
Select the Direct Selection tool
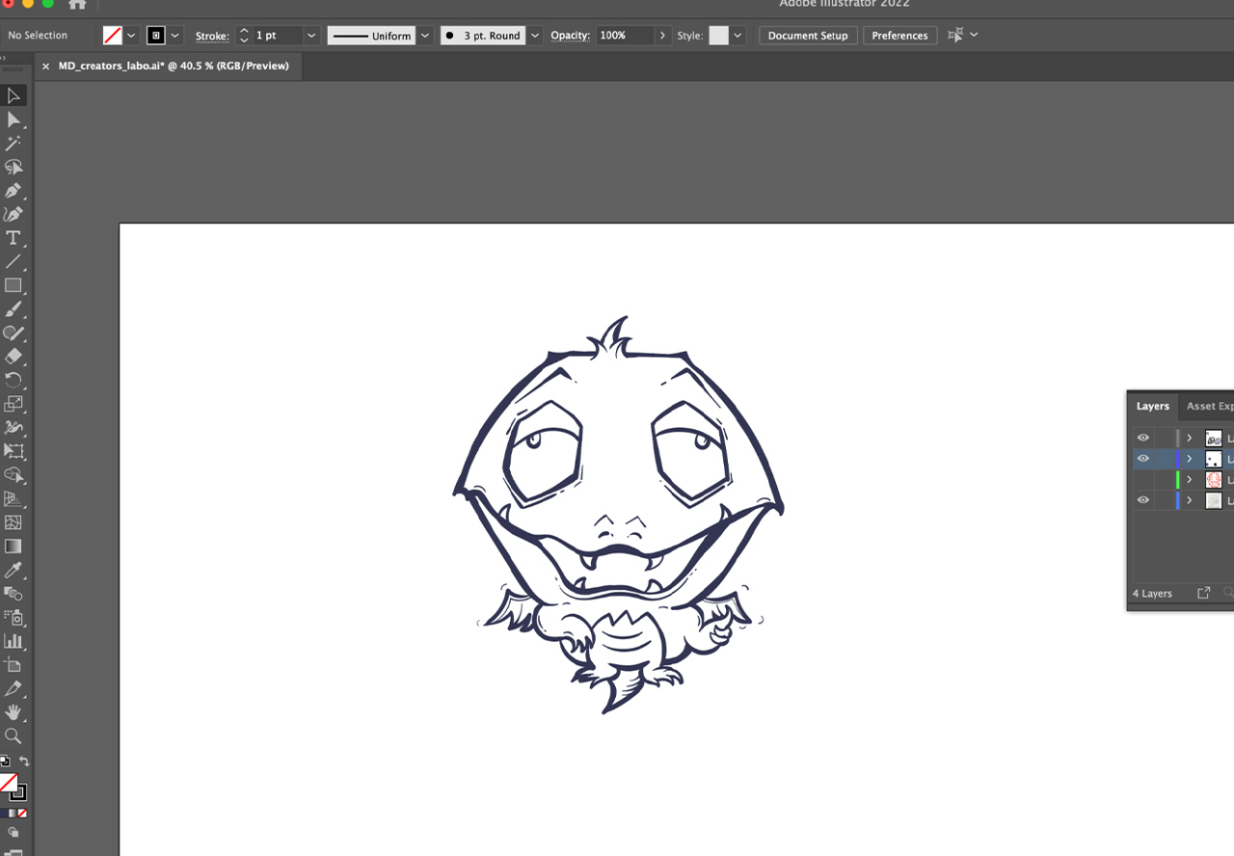pos(13,120)
